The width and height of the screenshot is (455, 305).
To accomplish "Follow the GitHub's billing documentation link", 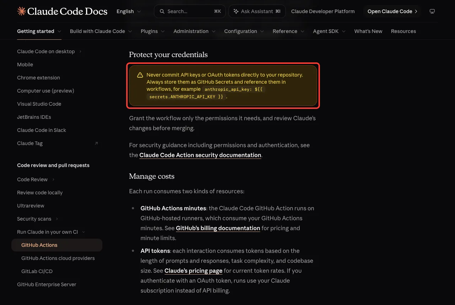I will tap(218, 228).
